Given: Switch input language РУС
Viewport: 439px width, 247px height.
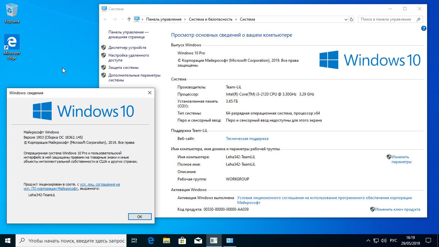Looking at the screenshot, I should pyautogui.click(x=393, y=241).
